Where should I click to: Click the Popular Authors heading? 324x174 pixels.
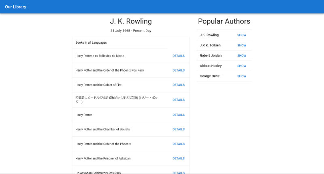click(224, 21)
